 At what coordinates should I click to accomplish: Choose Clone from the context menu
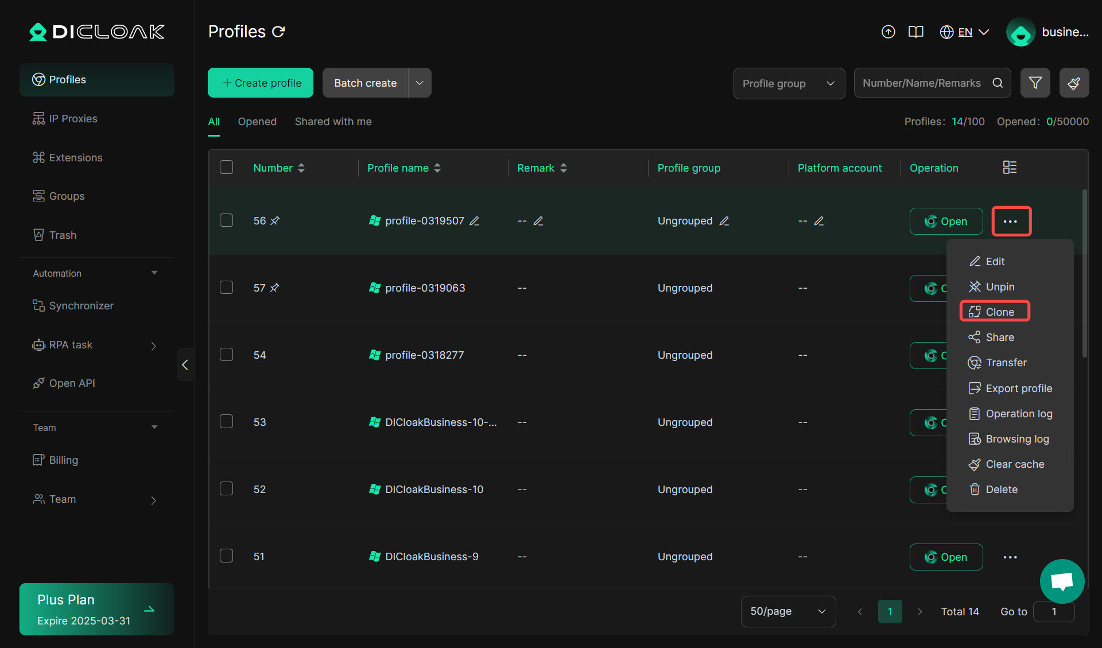point(994,311)
